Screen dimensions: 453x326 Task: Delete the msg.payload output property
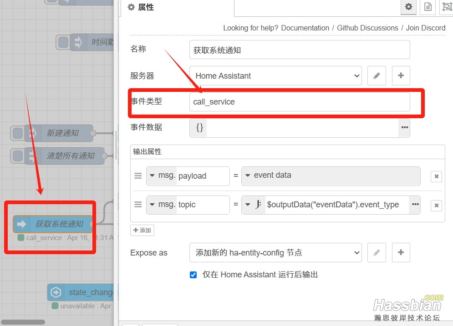[x=436, y=176]
